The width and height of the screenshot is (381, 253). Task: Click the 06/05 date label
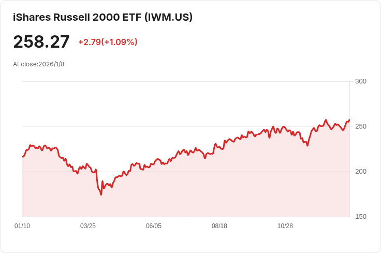(x=154, y=226)
